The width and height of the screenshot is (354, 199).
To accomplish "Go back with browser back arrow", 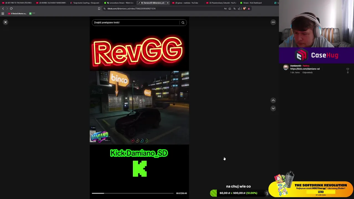I will [3, 9].
